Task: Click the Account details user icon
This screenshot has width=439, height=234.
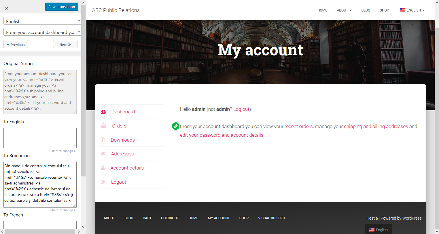Action: coord(103,168)
